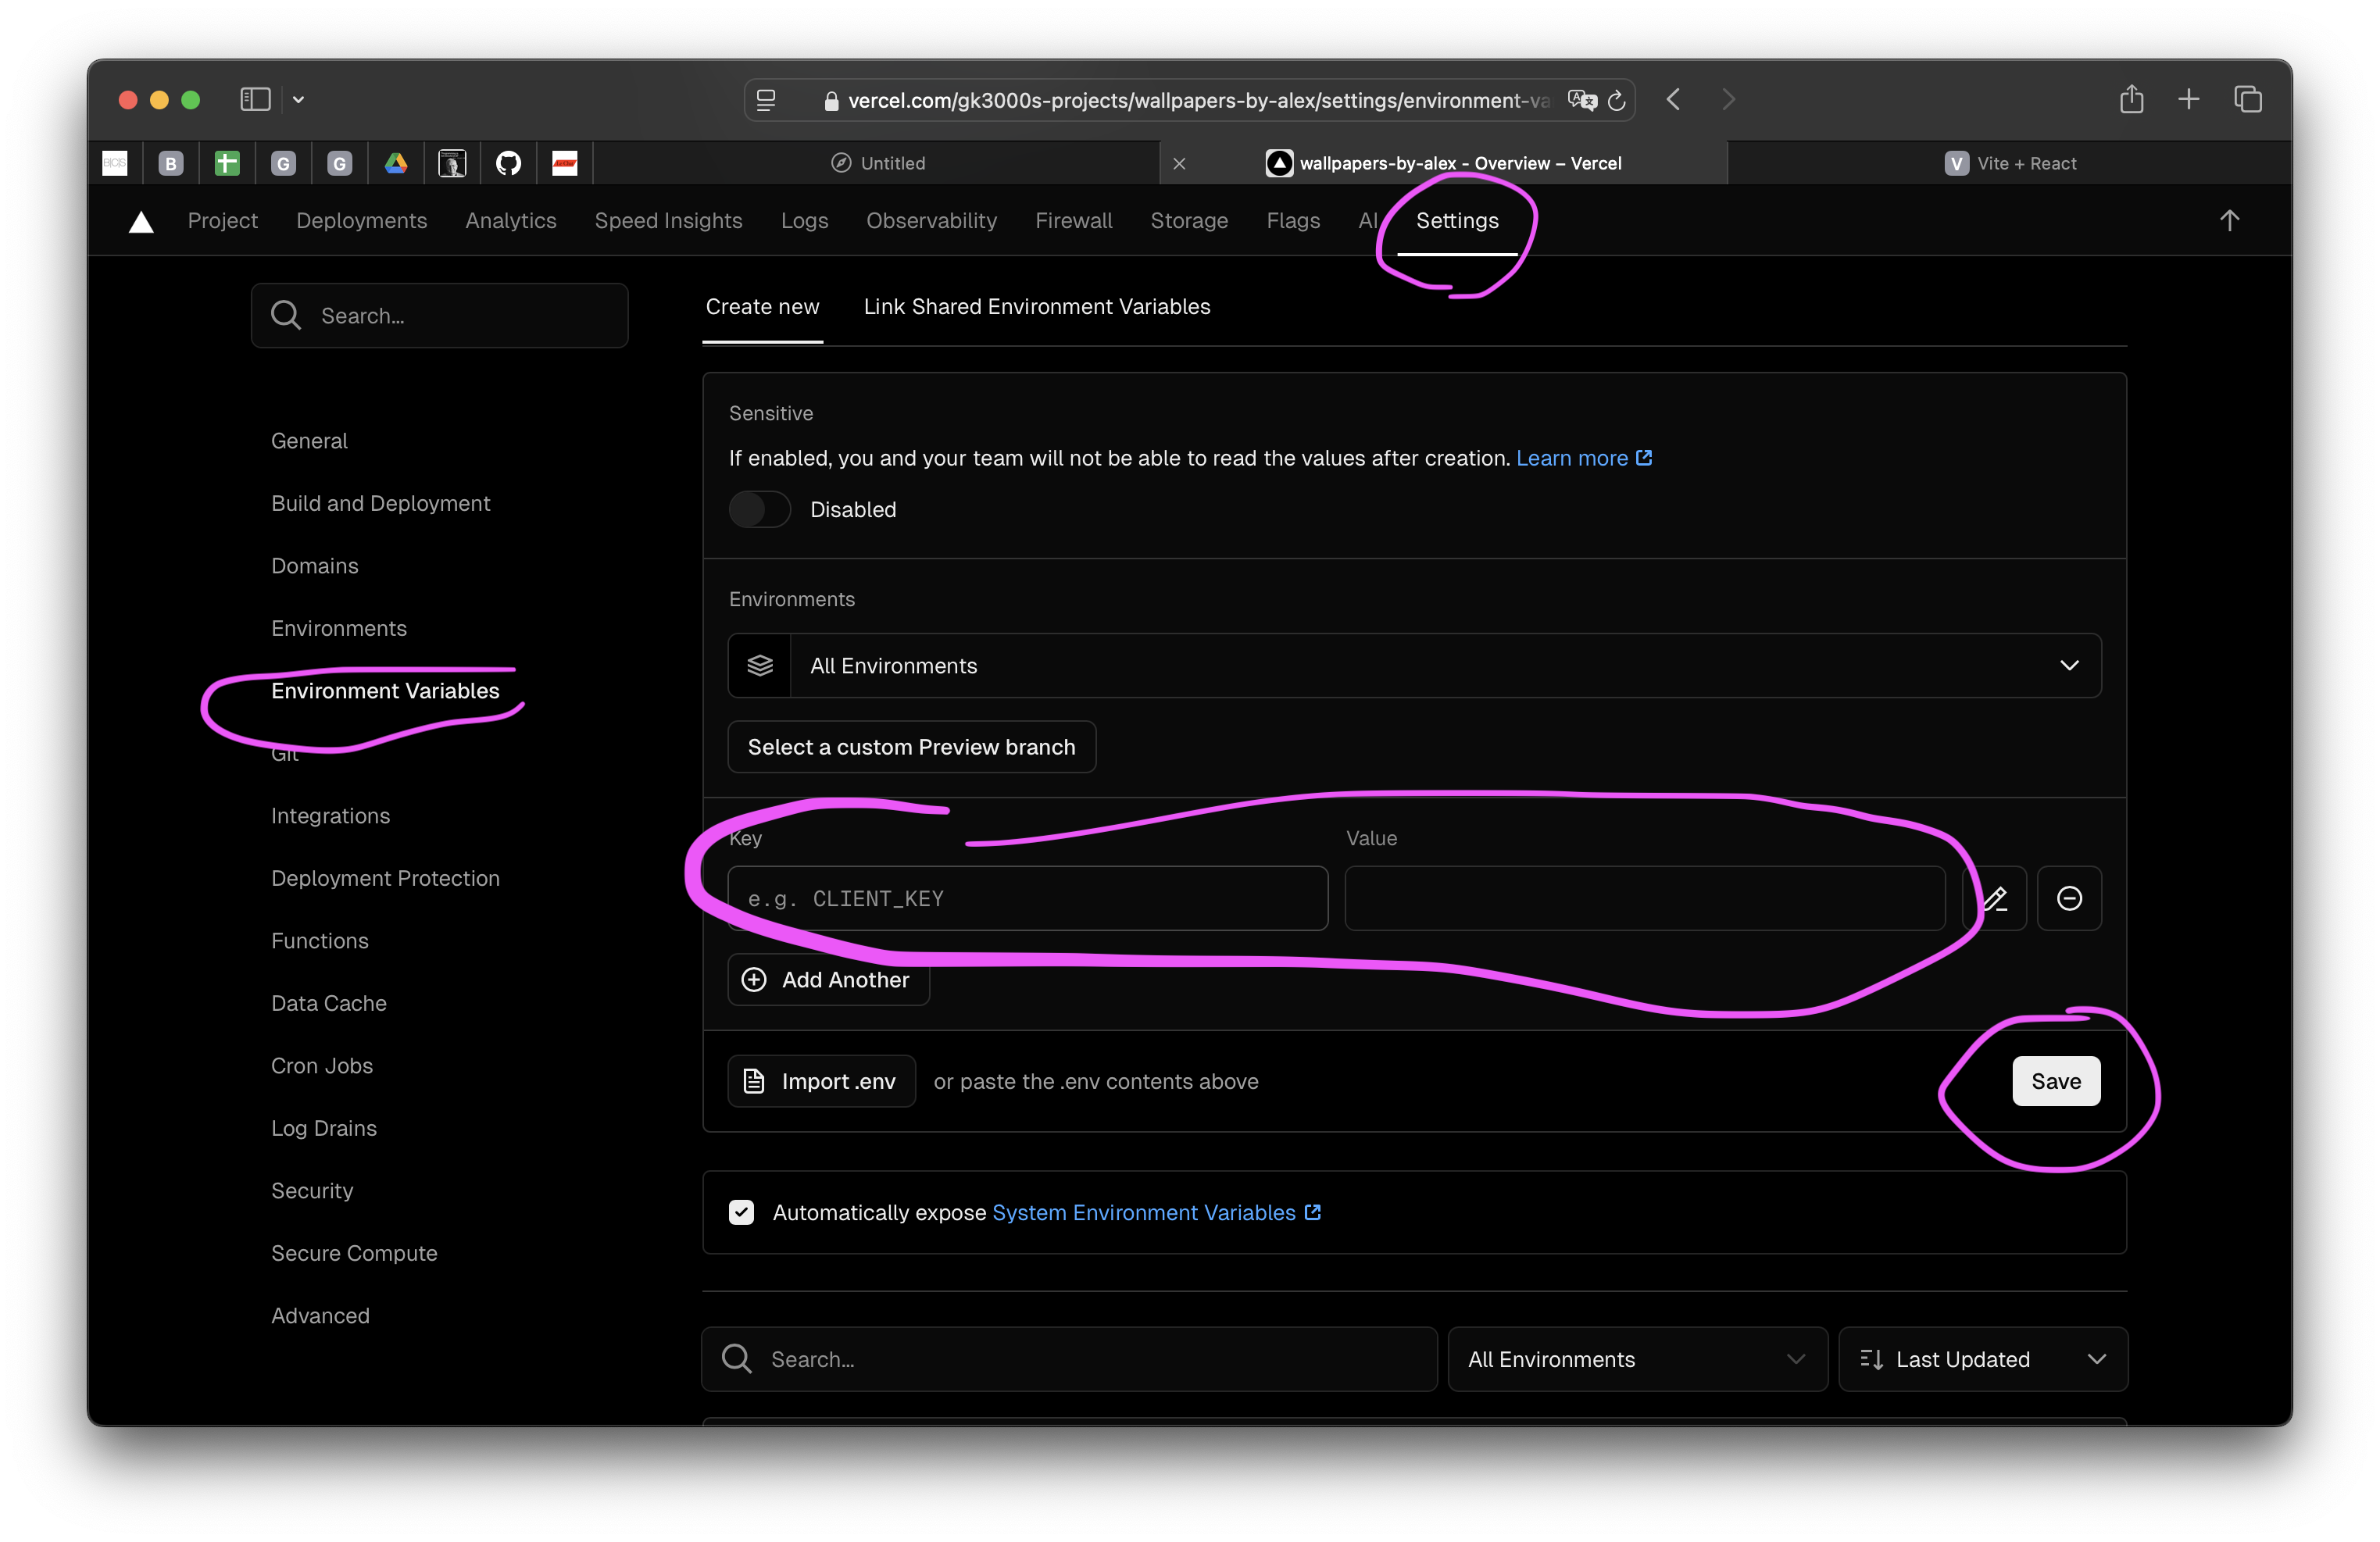Screen dimensions: 2380x1542
Task: Switch to the Vite + React tab
Action: [2010, 163]
